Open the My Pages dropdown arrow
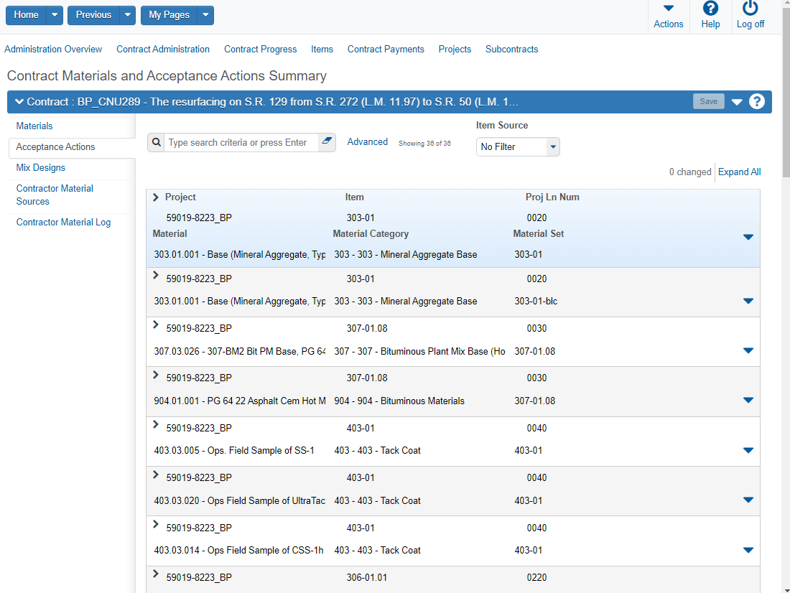Image resolution: width=790 pixels, height=593 pixels. coord(205,15)
